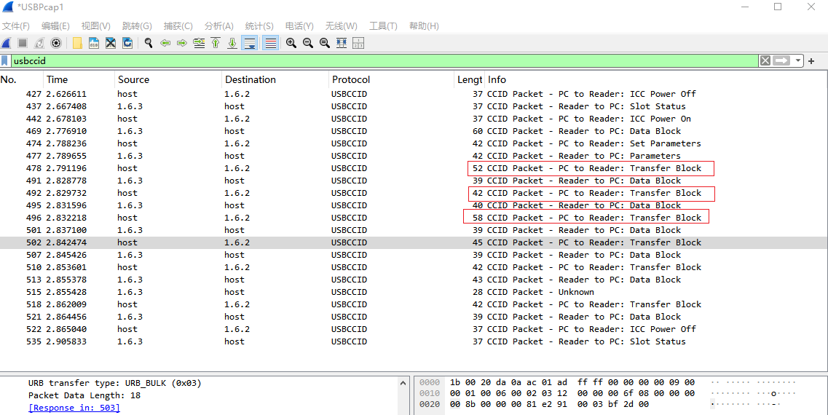Sort by the Time column header
Screen dimensions: 828x415
point(79,80)
